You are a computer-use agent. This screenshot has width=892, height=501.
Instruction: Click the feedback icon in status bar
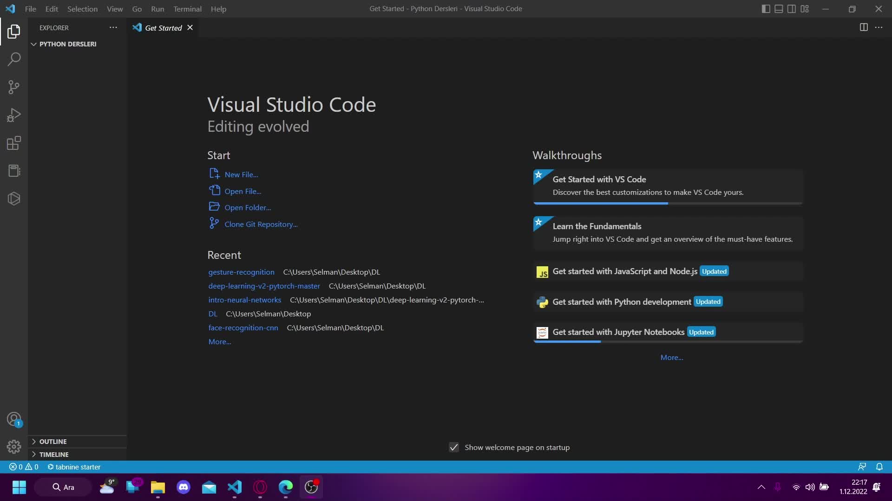862,467
